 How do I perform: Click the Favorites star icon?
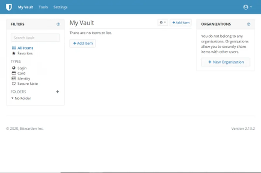(x=14, y=53)
